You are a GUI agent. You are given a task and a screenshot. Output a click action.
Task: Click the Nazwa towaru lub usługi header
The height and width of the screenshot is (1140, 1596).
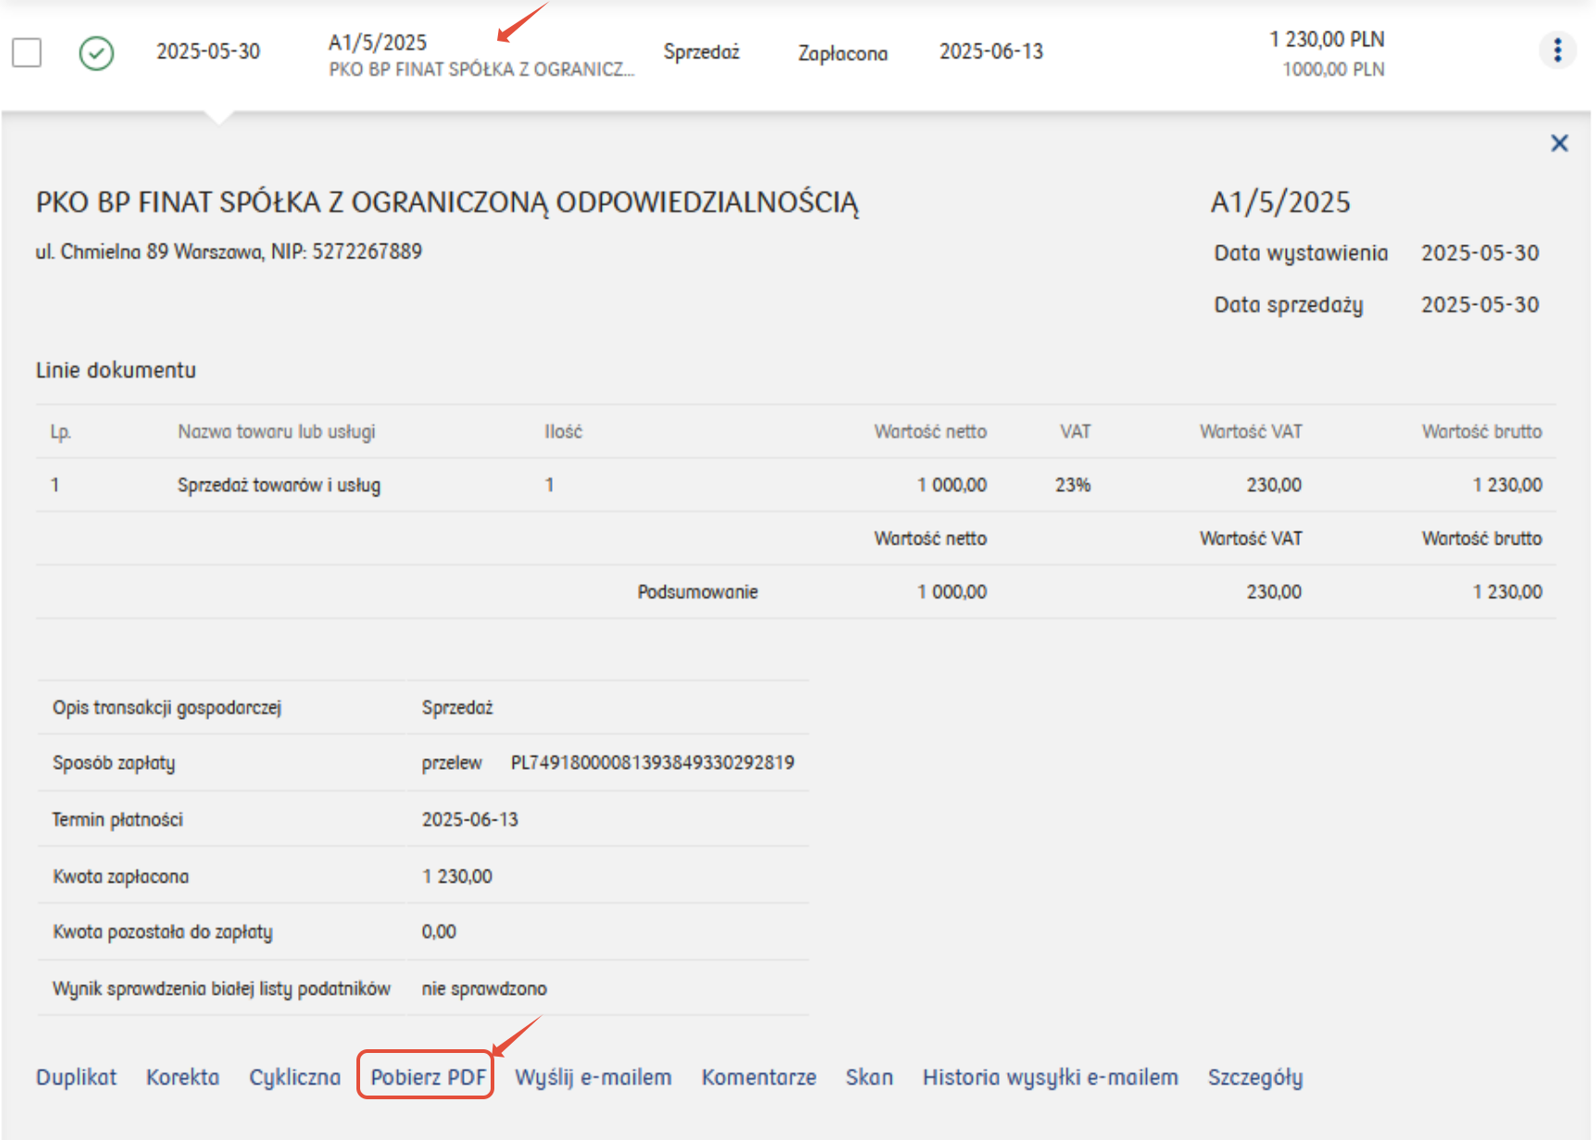point(277,432)
